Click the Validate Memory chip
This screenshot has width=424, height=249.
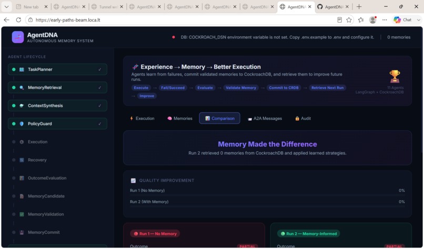241,88
